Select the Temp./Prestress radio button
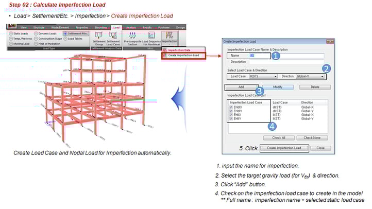 [x=11, y=39]
